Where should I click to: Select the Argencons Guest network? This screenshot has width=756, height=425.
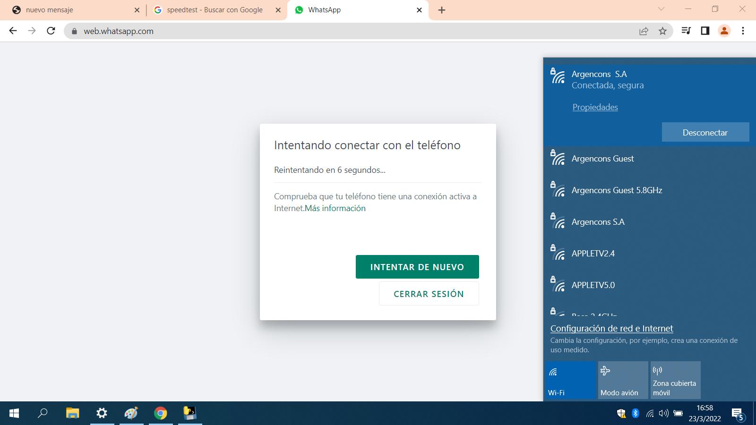[650, 159]
